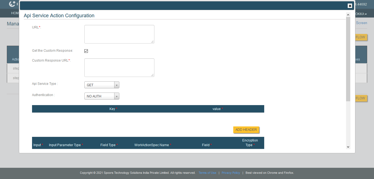Click the Custom Response URL resize handle
The height and width of the screenshot is (179, 374).
pyautogui.click(x=153, y=75)
